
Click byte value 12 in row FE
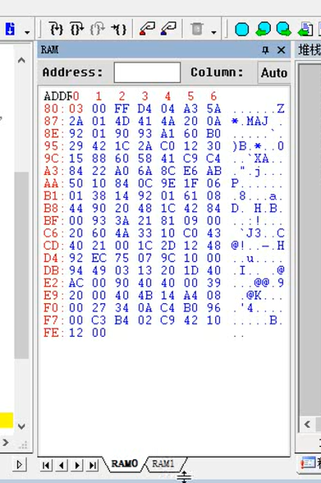(x=76, y=333)
